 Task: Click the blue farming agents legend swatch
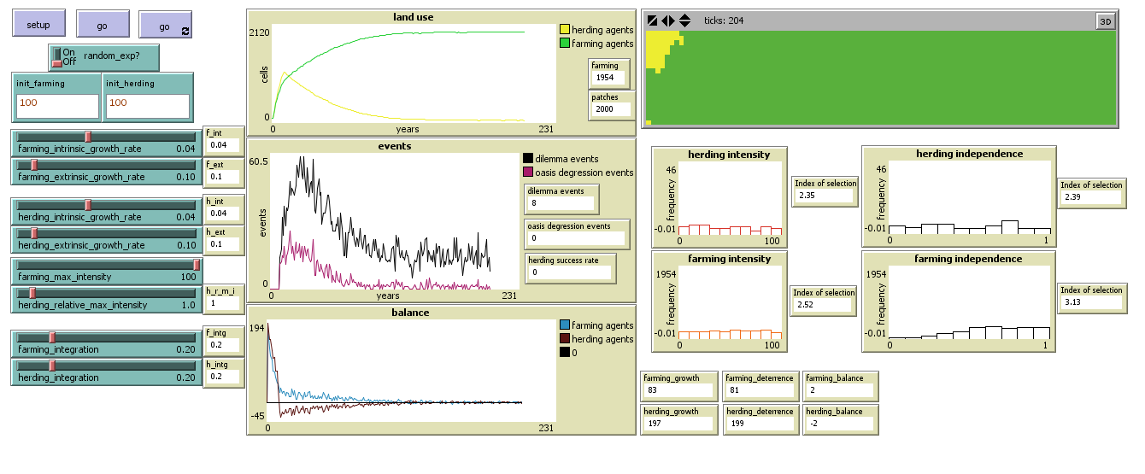565,325
